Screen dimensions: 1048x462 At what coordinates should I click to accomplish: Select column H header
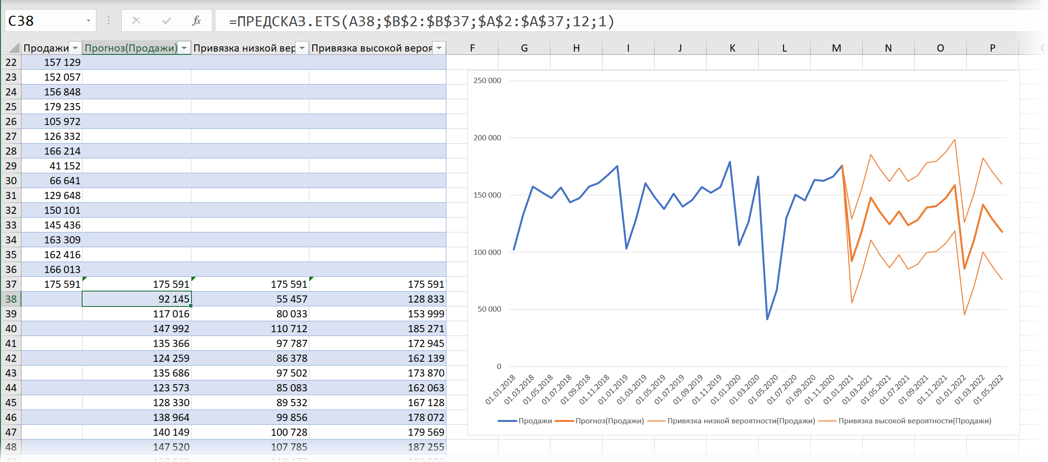[x=576, y=48]
